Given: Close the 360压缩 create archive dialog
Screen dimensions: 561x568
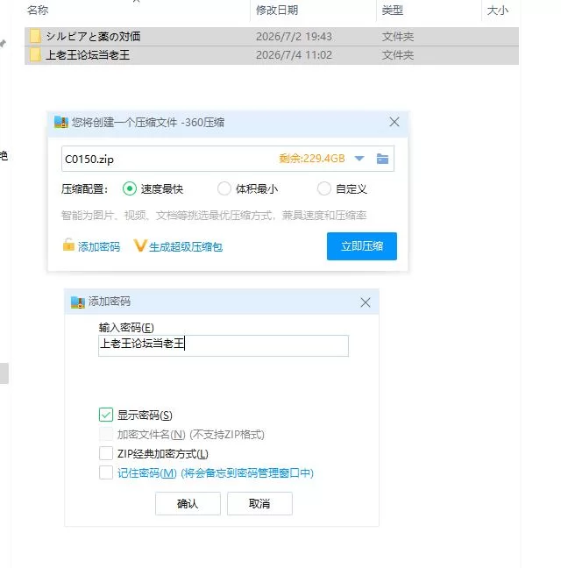Looking at the screenshot, I should 394,122.
